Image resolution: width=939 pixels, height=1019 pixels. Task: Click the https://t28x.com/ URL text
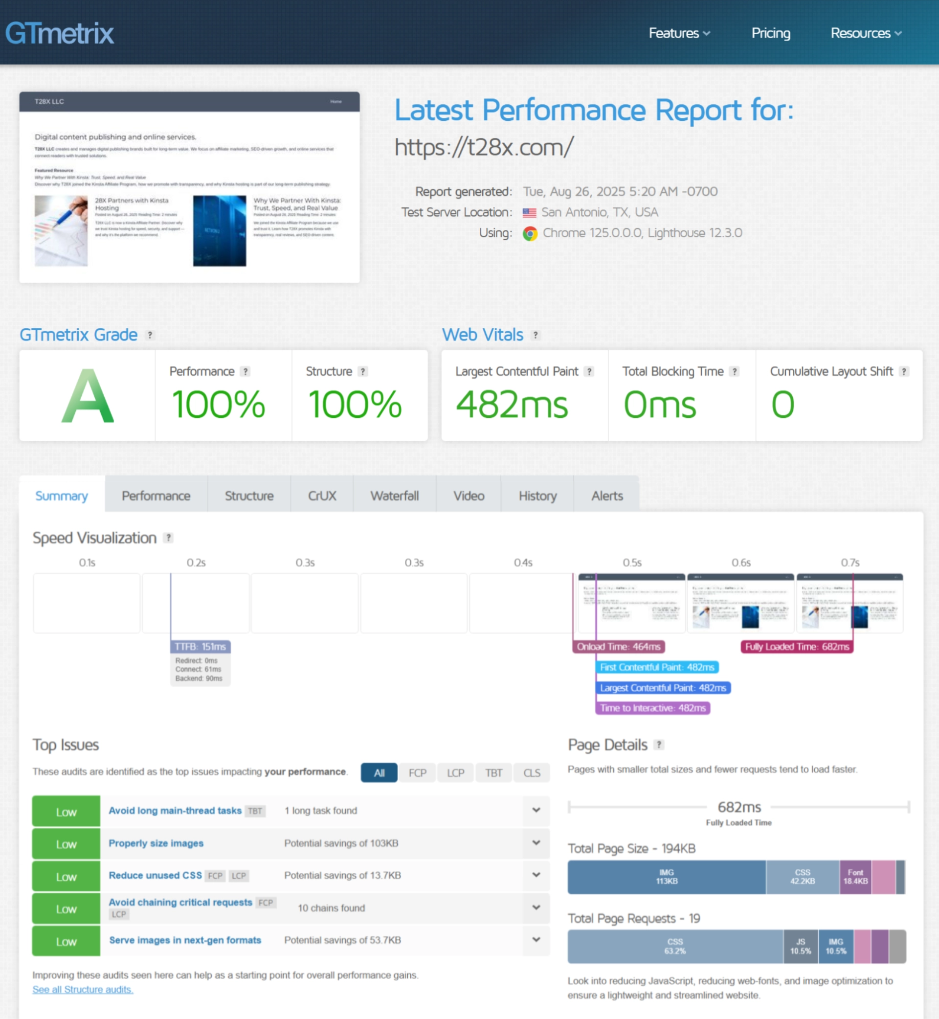coord(484,147)
